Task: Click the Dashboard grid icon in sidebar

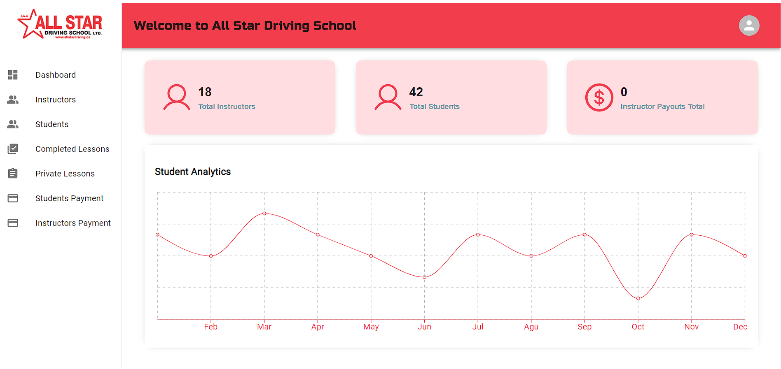Action: 13,75
